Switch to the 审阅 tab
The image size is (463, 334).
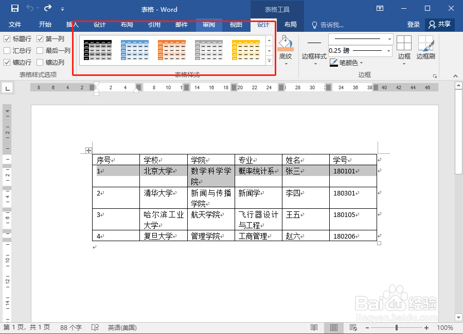[209, 25]
